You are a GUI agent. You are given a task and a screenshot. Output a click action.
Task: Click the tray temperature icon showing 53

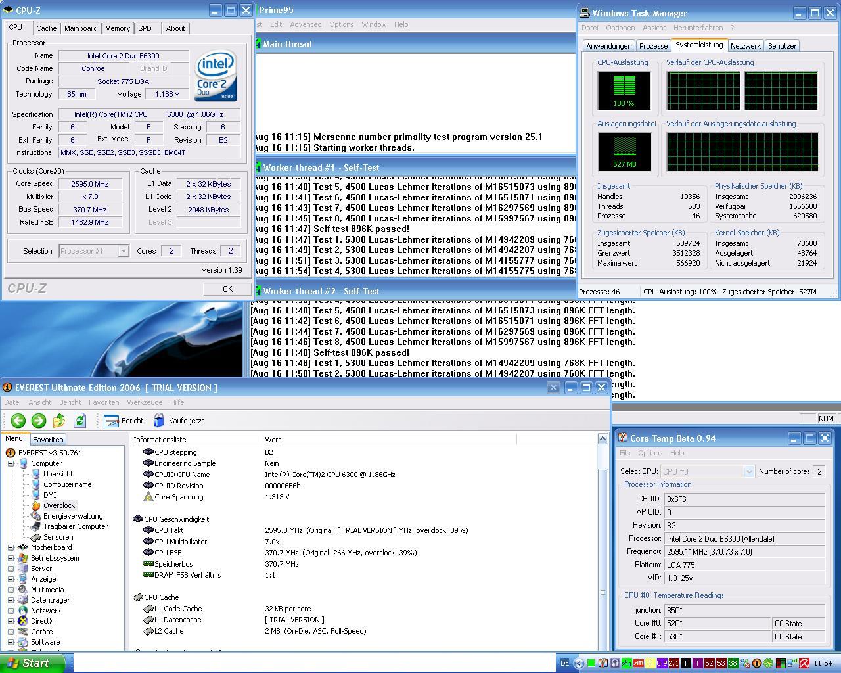(x=721, y=663)
